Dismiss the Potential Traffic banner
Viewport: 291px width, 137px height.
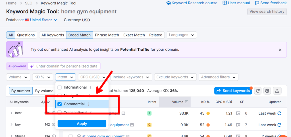click(x=280, y=50)
